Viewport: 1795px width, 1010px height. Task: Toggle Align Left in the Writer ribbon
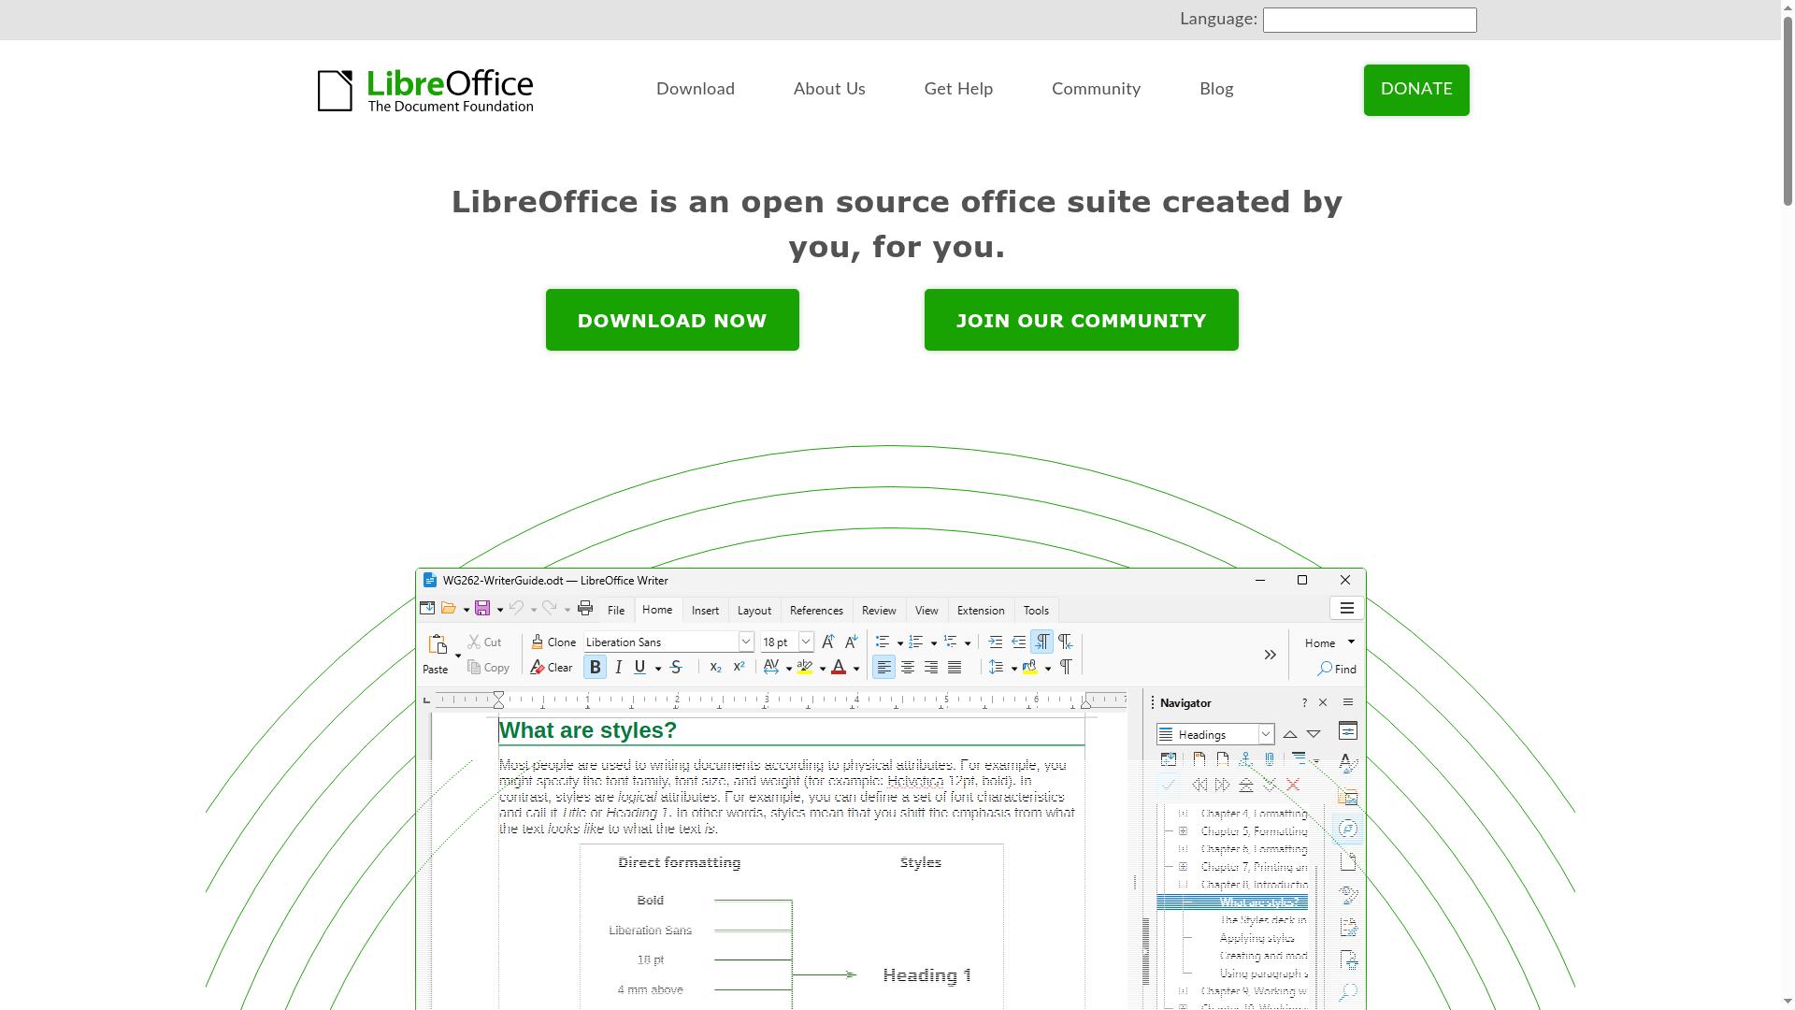click(x=883, y=667)
